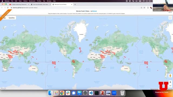This screenshot has height=97, width=173.
Task: Click the address bar URL field
Action: (x=75, y=8)
